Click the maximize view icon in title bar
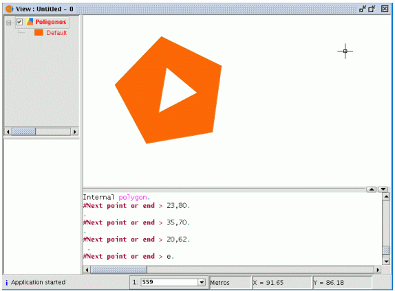Image resolution: width=395 pixels, height=291 pixels. pos(372,9)
